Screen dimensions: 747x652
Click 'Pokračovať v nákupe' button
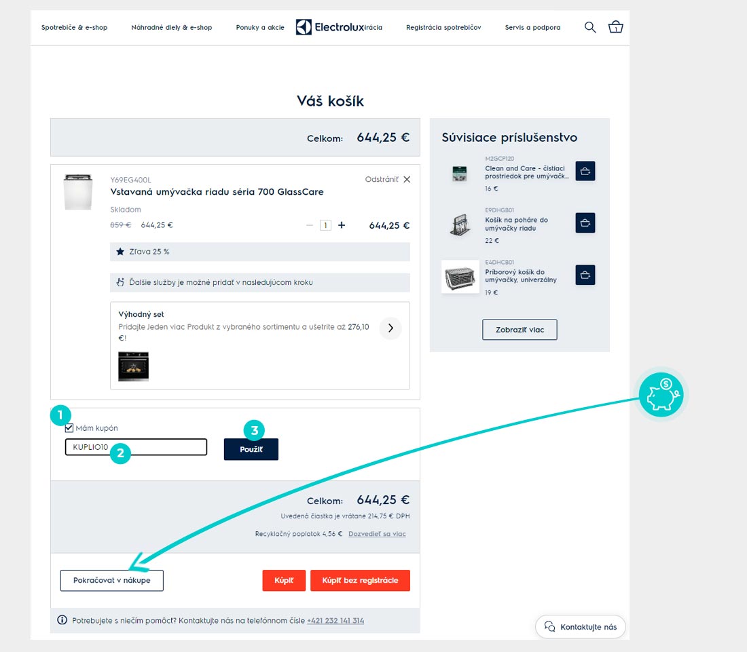tap(111, 581)
